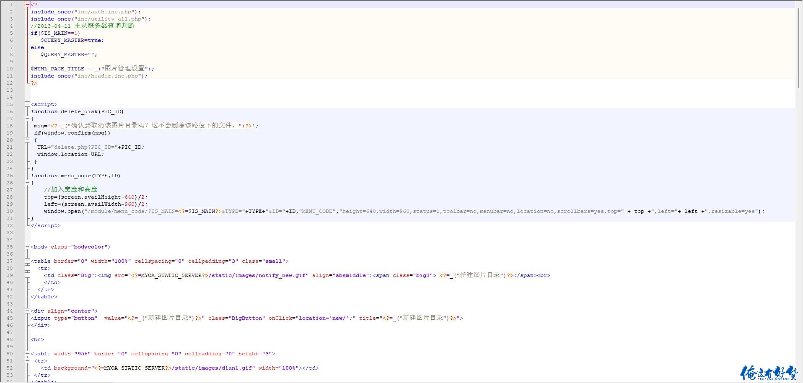Click the else keyword on line 7

[37, 47]
